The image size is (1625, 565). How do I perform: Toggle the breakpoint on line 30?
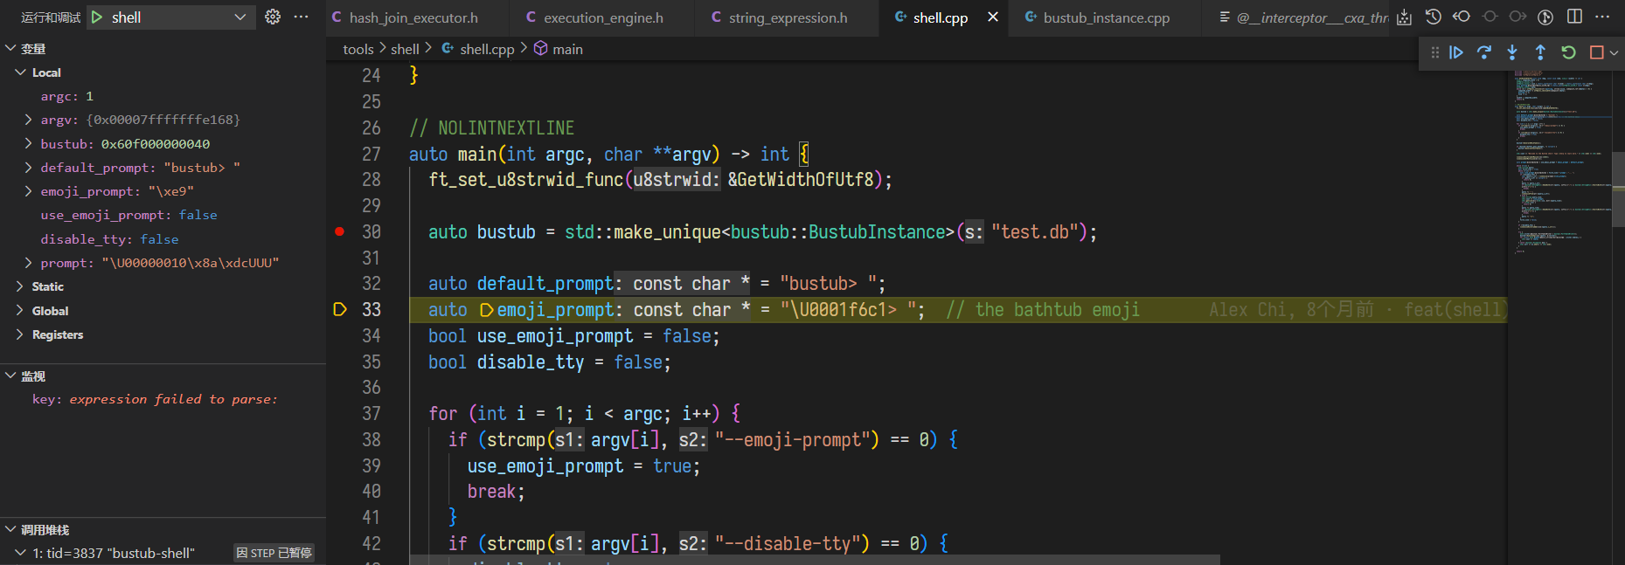coord(339,231)
